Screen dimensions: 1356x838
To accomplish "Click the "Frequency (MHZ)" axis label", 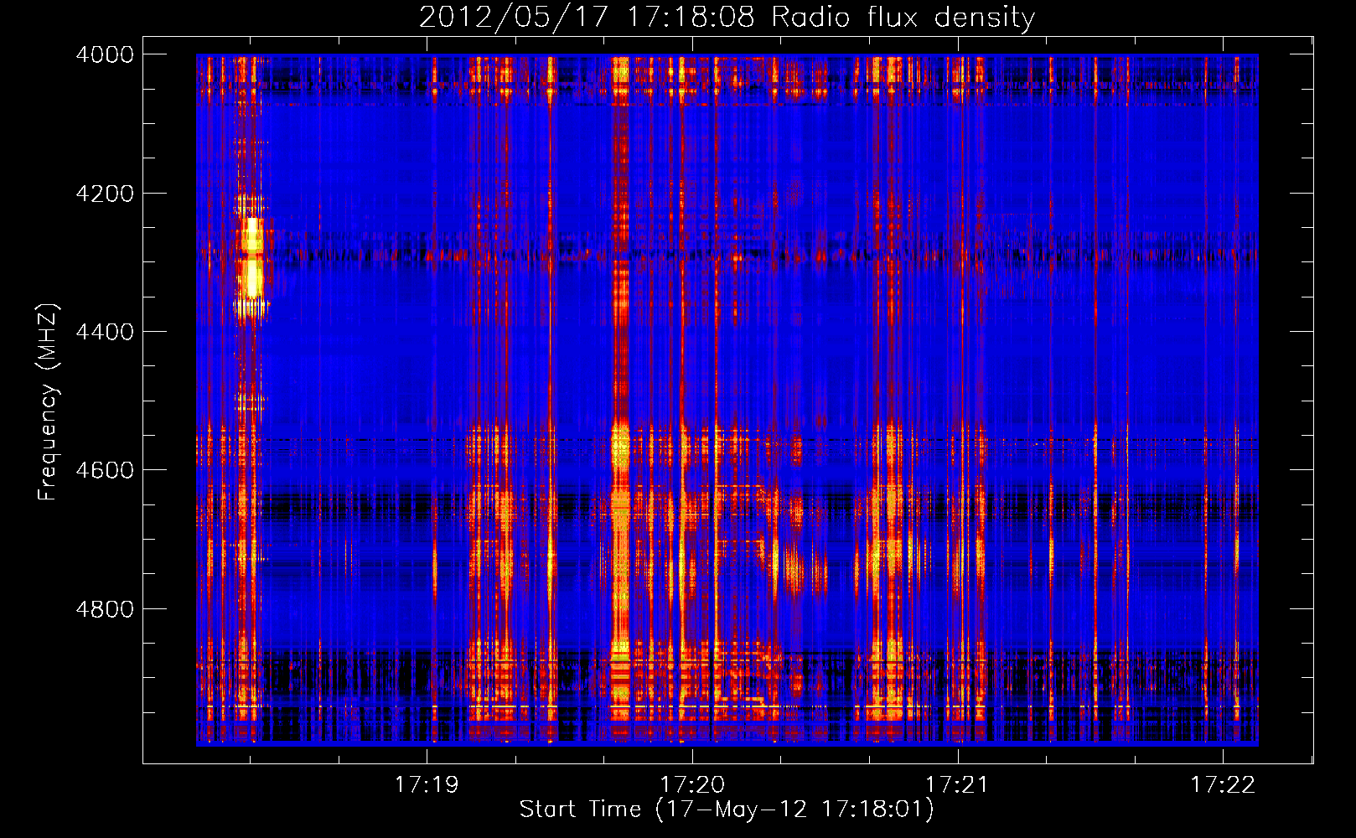I will point(48,402).
